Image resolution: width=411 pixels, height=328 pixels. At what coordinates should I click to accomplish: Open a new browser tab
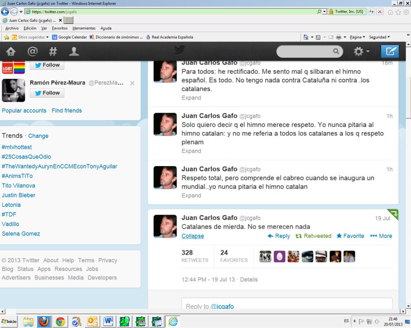pos(69,20)
